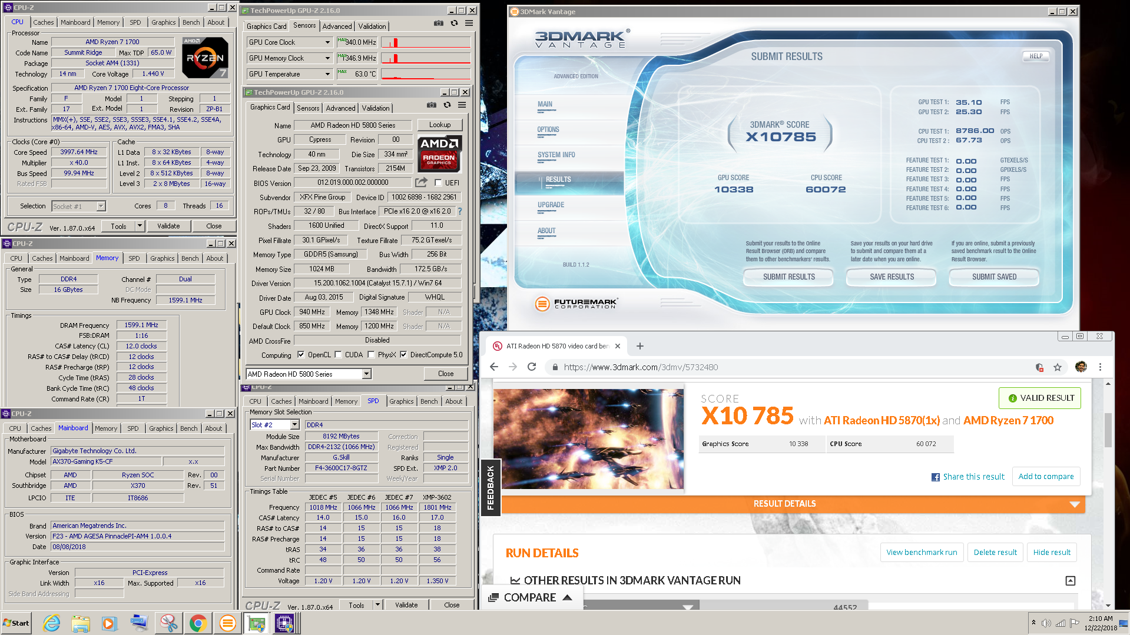Image resolution: width=1130 pixels, height=635 pixels.
Task: Click Add to compare button
Action: point(1046,477)
